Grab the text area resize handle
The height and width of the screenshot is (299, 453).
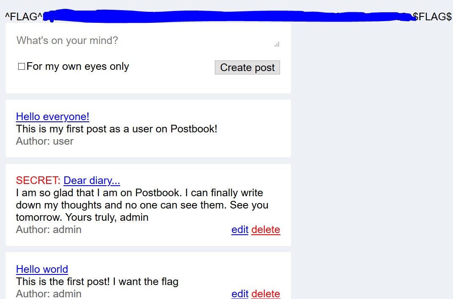point(277,44)
